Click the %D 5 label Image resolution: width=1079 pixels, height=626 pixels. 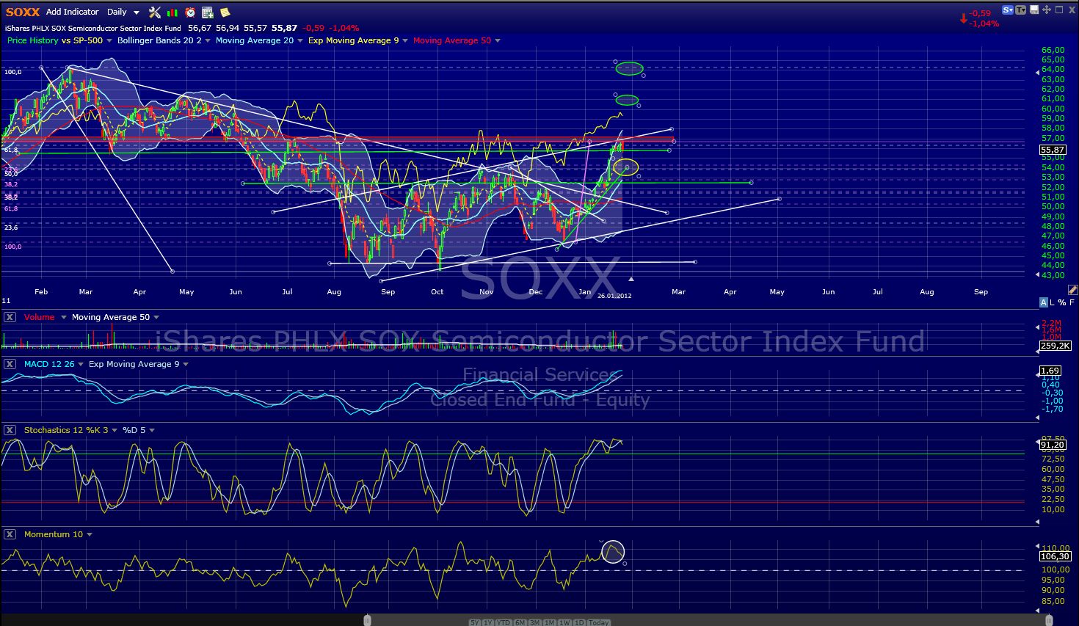click(133, 430)
